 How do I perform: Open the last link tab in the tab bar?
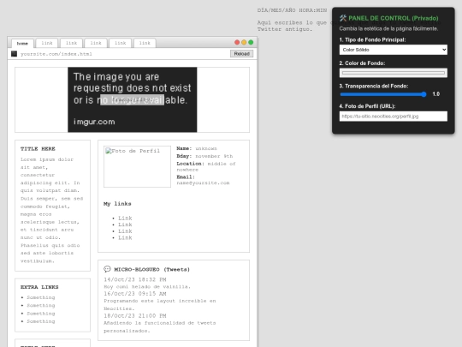click(x=145, y=43)
